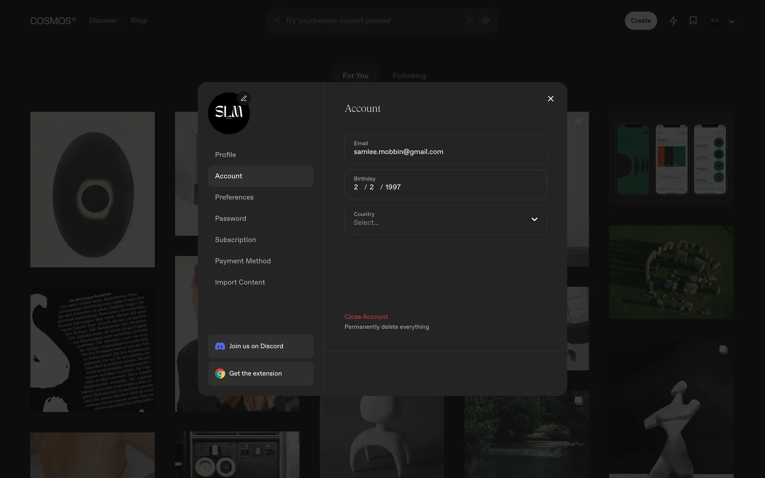This screenshot has height=478, width=765.
Task: Click the COSMOS logo
Action: [53, 21]
